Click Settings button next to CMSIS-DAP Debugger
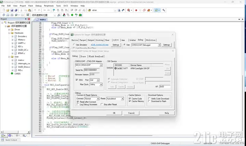 pyautogui.click(x=166, y=45)
